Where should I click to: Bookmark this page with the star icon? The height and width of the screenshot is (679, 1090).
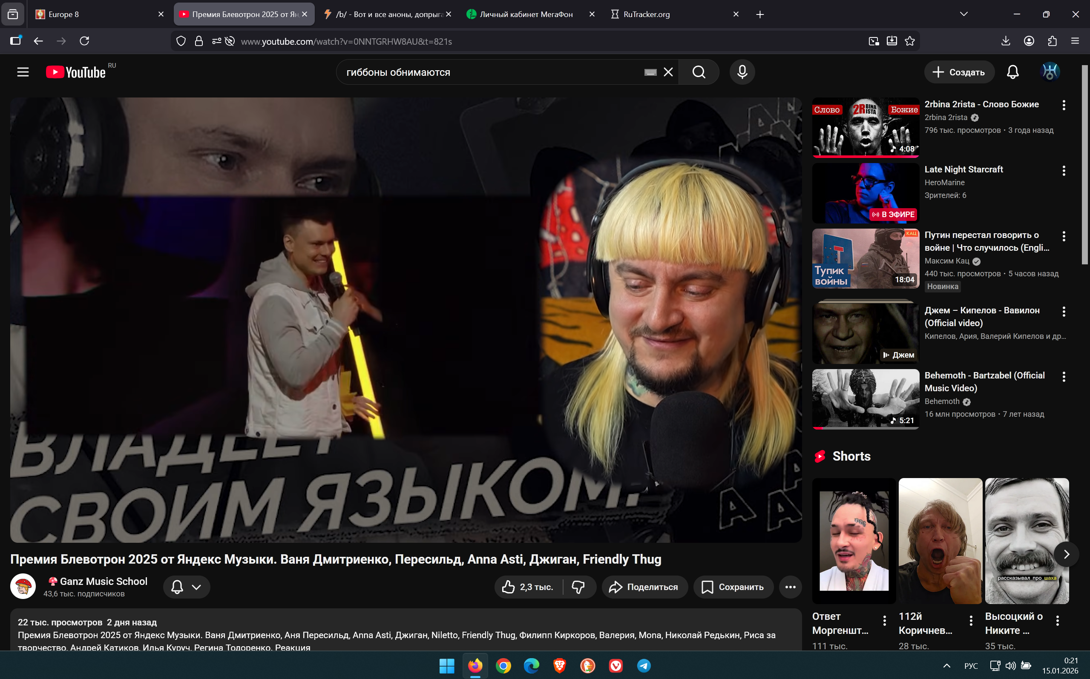coord(910,41)
